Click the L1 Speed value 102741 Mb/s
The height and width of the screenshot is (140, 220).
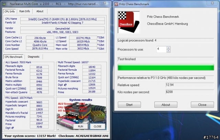tap(83, 38)
